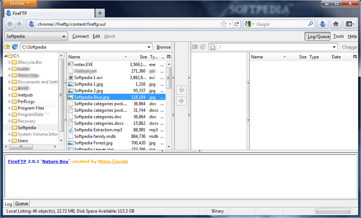The image size is (361, 218).
Task: Open the Edit account menu item
Action: coord(96,36)
